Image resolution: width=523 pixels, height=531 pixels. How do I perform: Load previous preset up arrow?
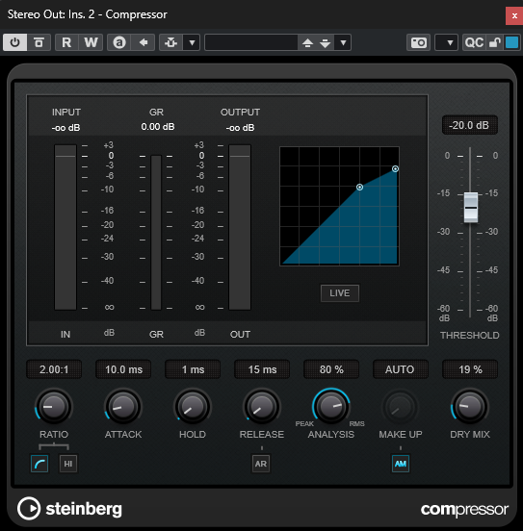click(x=307, y=42)
